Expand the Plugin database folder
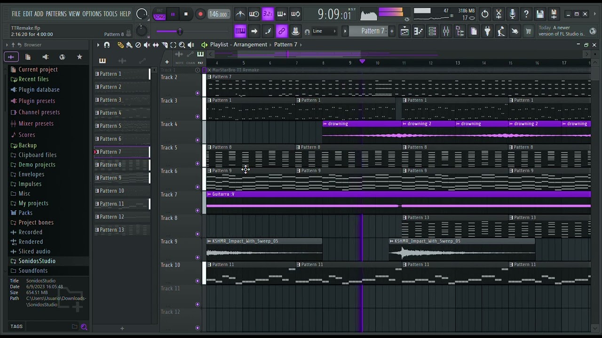The height and width of the screenshot is (338, 602). tap(39, 90)
